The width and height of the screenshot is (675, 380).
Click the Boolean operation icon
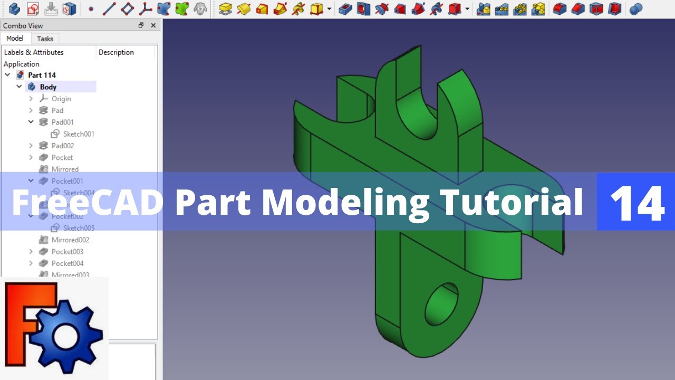tap(636, 8)
